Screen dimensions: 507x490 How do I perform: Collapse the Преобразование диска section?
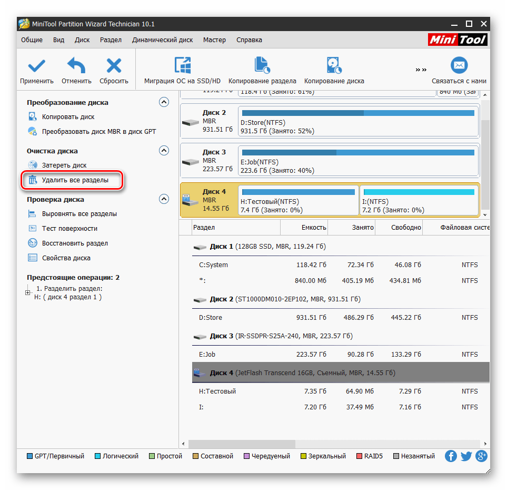point(164,102)
